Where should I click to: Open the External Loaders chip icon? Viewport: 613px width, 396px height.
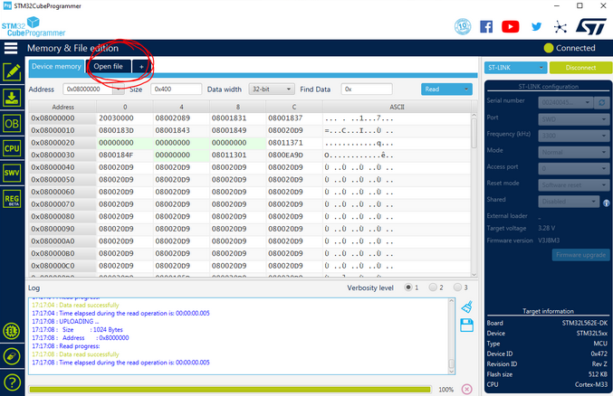click(x=12, y=331)
